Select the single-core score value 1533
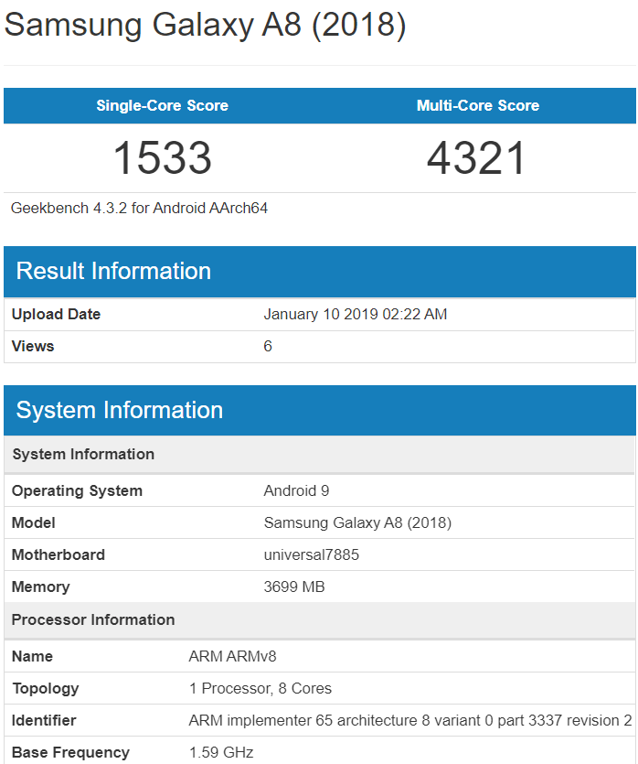The width and height of the screenshot is (638, 764). click(x=162, y=157)
